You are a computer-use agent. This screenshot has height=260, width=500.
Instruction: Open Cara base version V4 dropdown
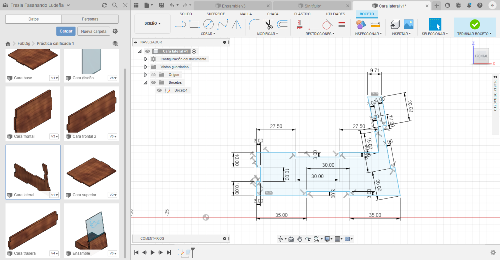(54, 78)
